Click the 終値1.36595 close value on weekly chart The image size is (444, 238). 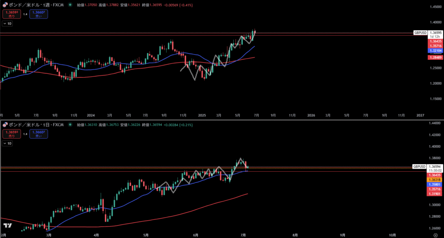152,5
